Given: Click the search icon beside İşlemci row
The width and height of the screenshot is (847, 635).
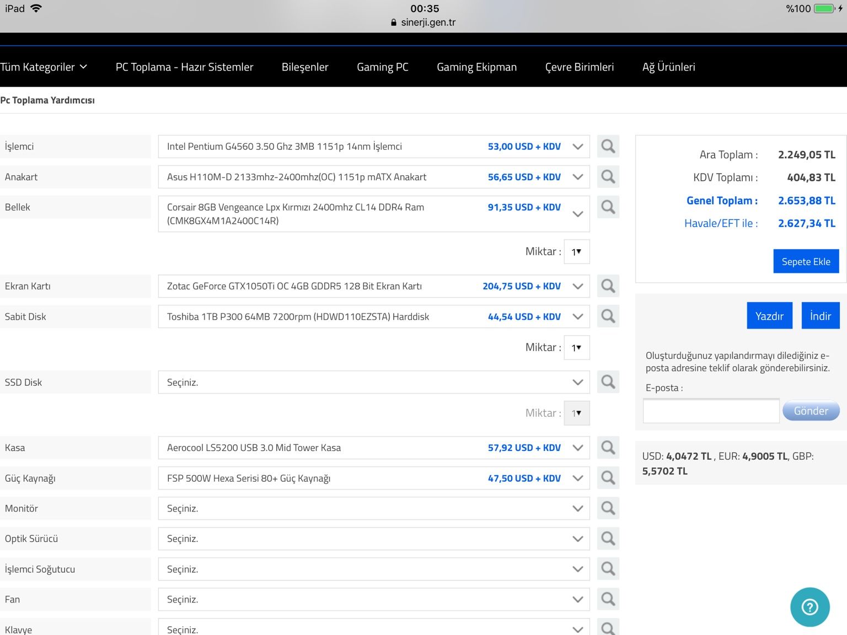Looking at the screenshot, I should [608, 147].
